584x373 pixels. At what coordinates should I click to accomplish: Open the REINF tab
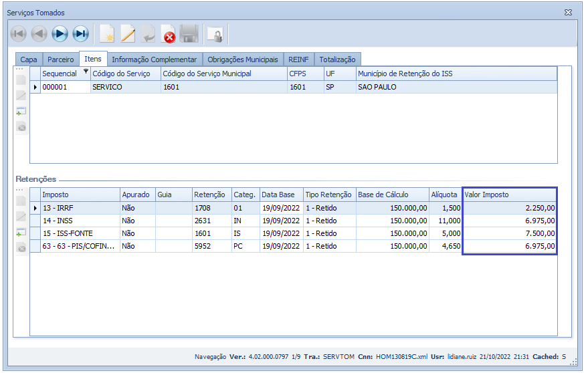[x=298, y=59]
